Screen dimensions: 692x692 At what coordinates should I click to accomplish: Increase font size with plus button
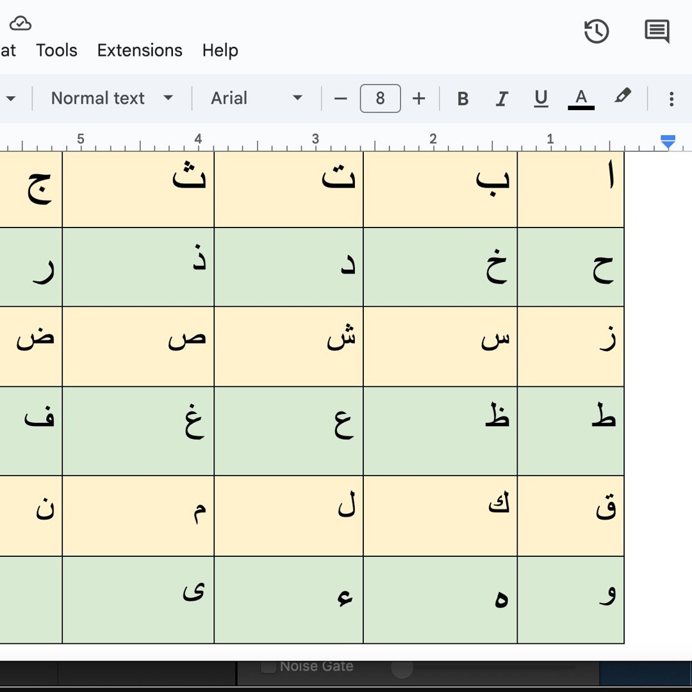click(419, 99)
